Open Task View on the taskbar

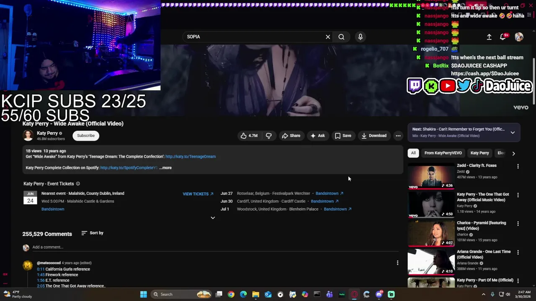point(219,294)
